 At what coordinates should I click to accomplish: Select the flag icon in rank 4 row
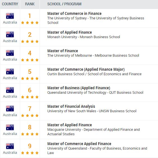(x=10, y=53)
